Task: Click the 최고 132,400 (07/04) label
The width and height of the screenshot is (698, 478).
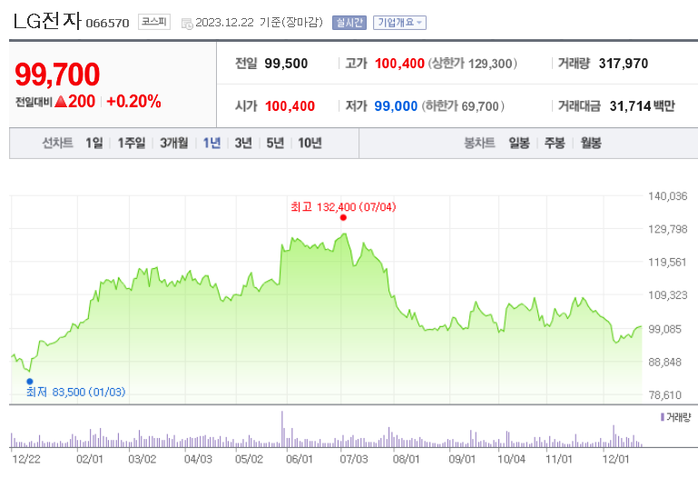Action: pos(343,207)
